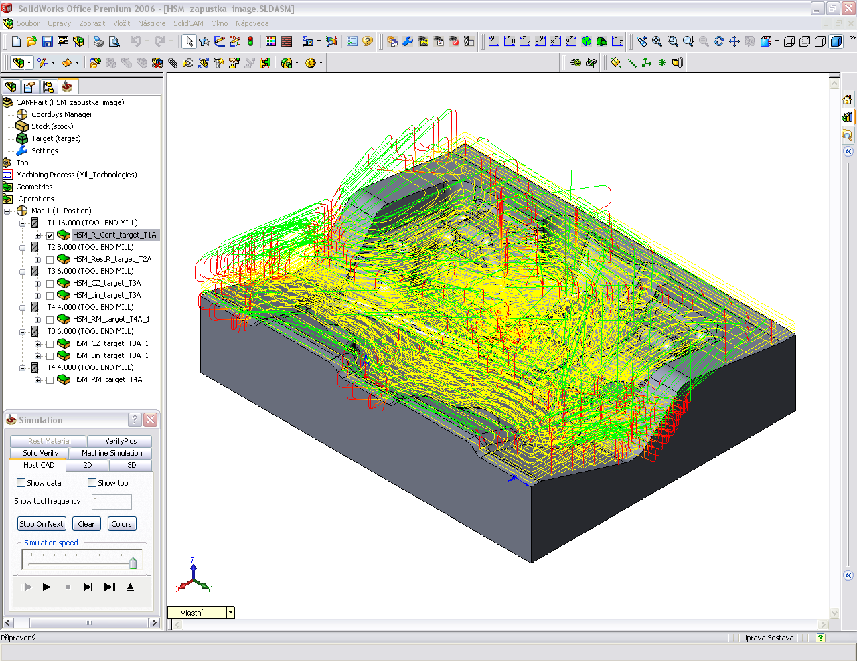Click the Simulation panel question mark help button
857x661 pixels.
click(x=135, y=419)
